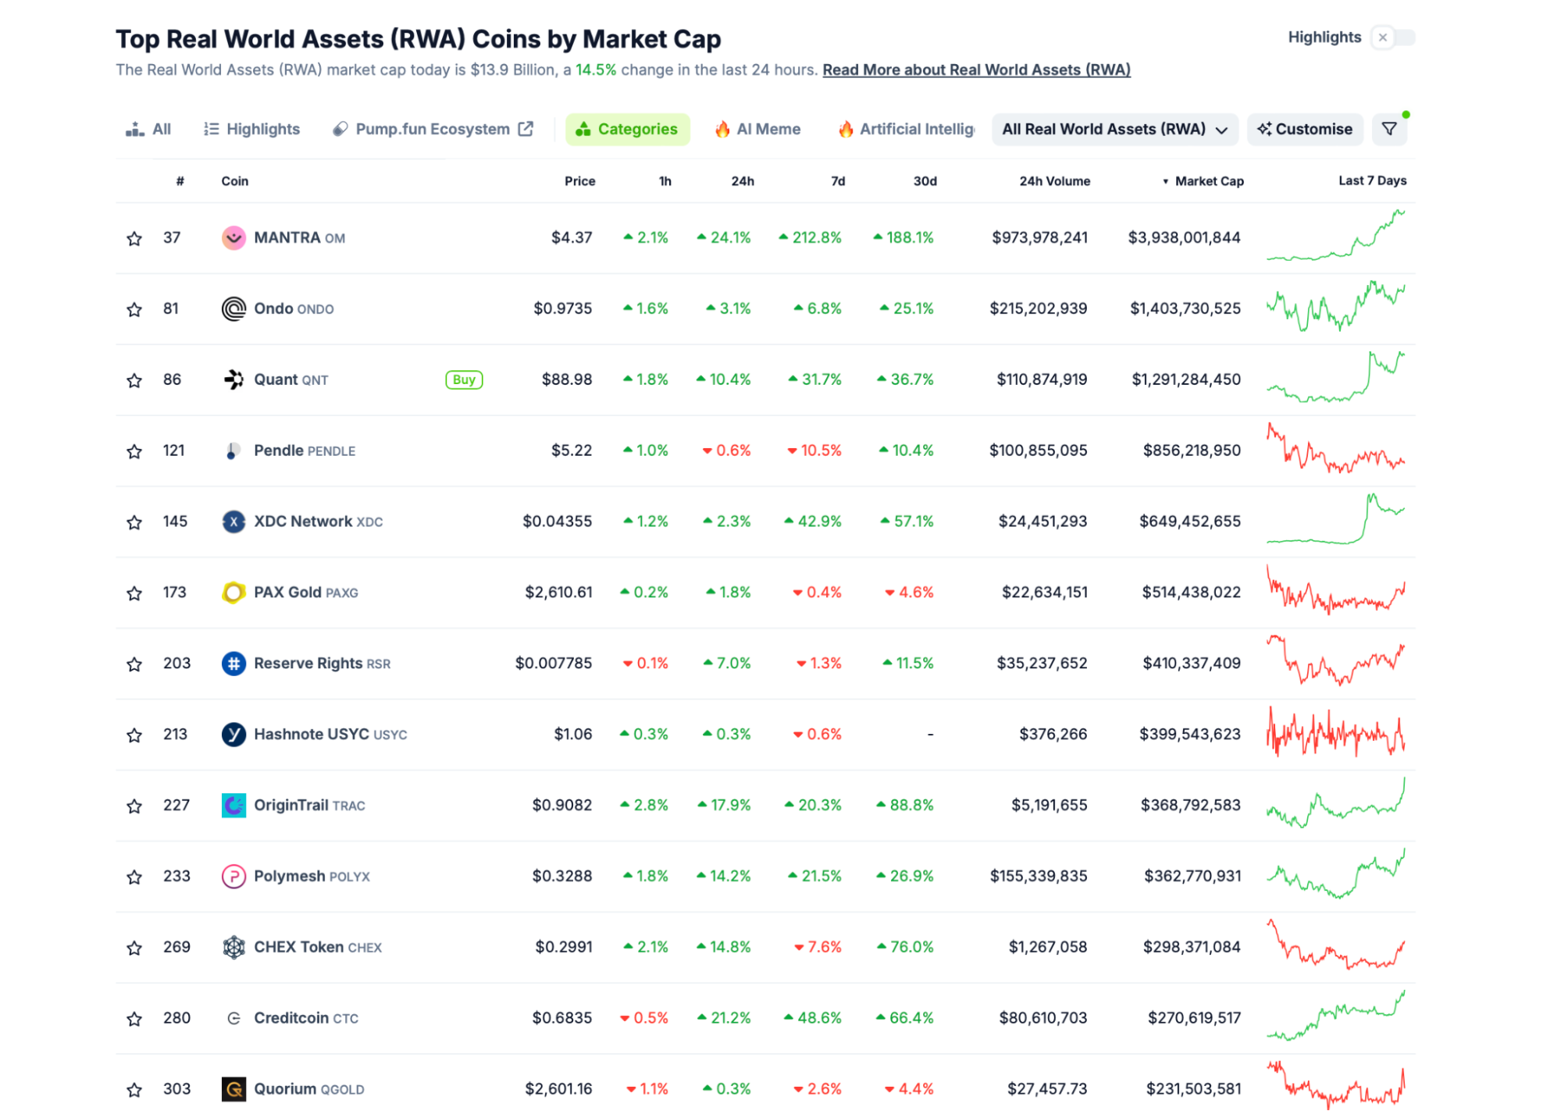Click the PAX Gold logo

click(x=233, y=593)
